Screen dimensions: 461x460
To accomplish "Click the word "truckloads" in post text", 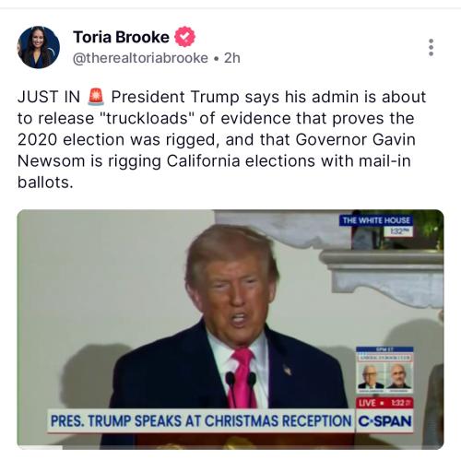I will 147,118.
